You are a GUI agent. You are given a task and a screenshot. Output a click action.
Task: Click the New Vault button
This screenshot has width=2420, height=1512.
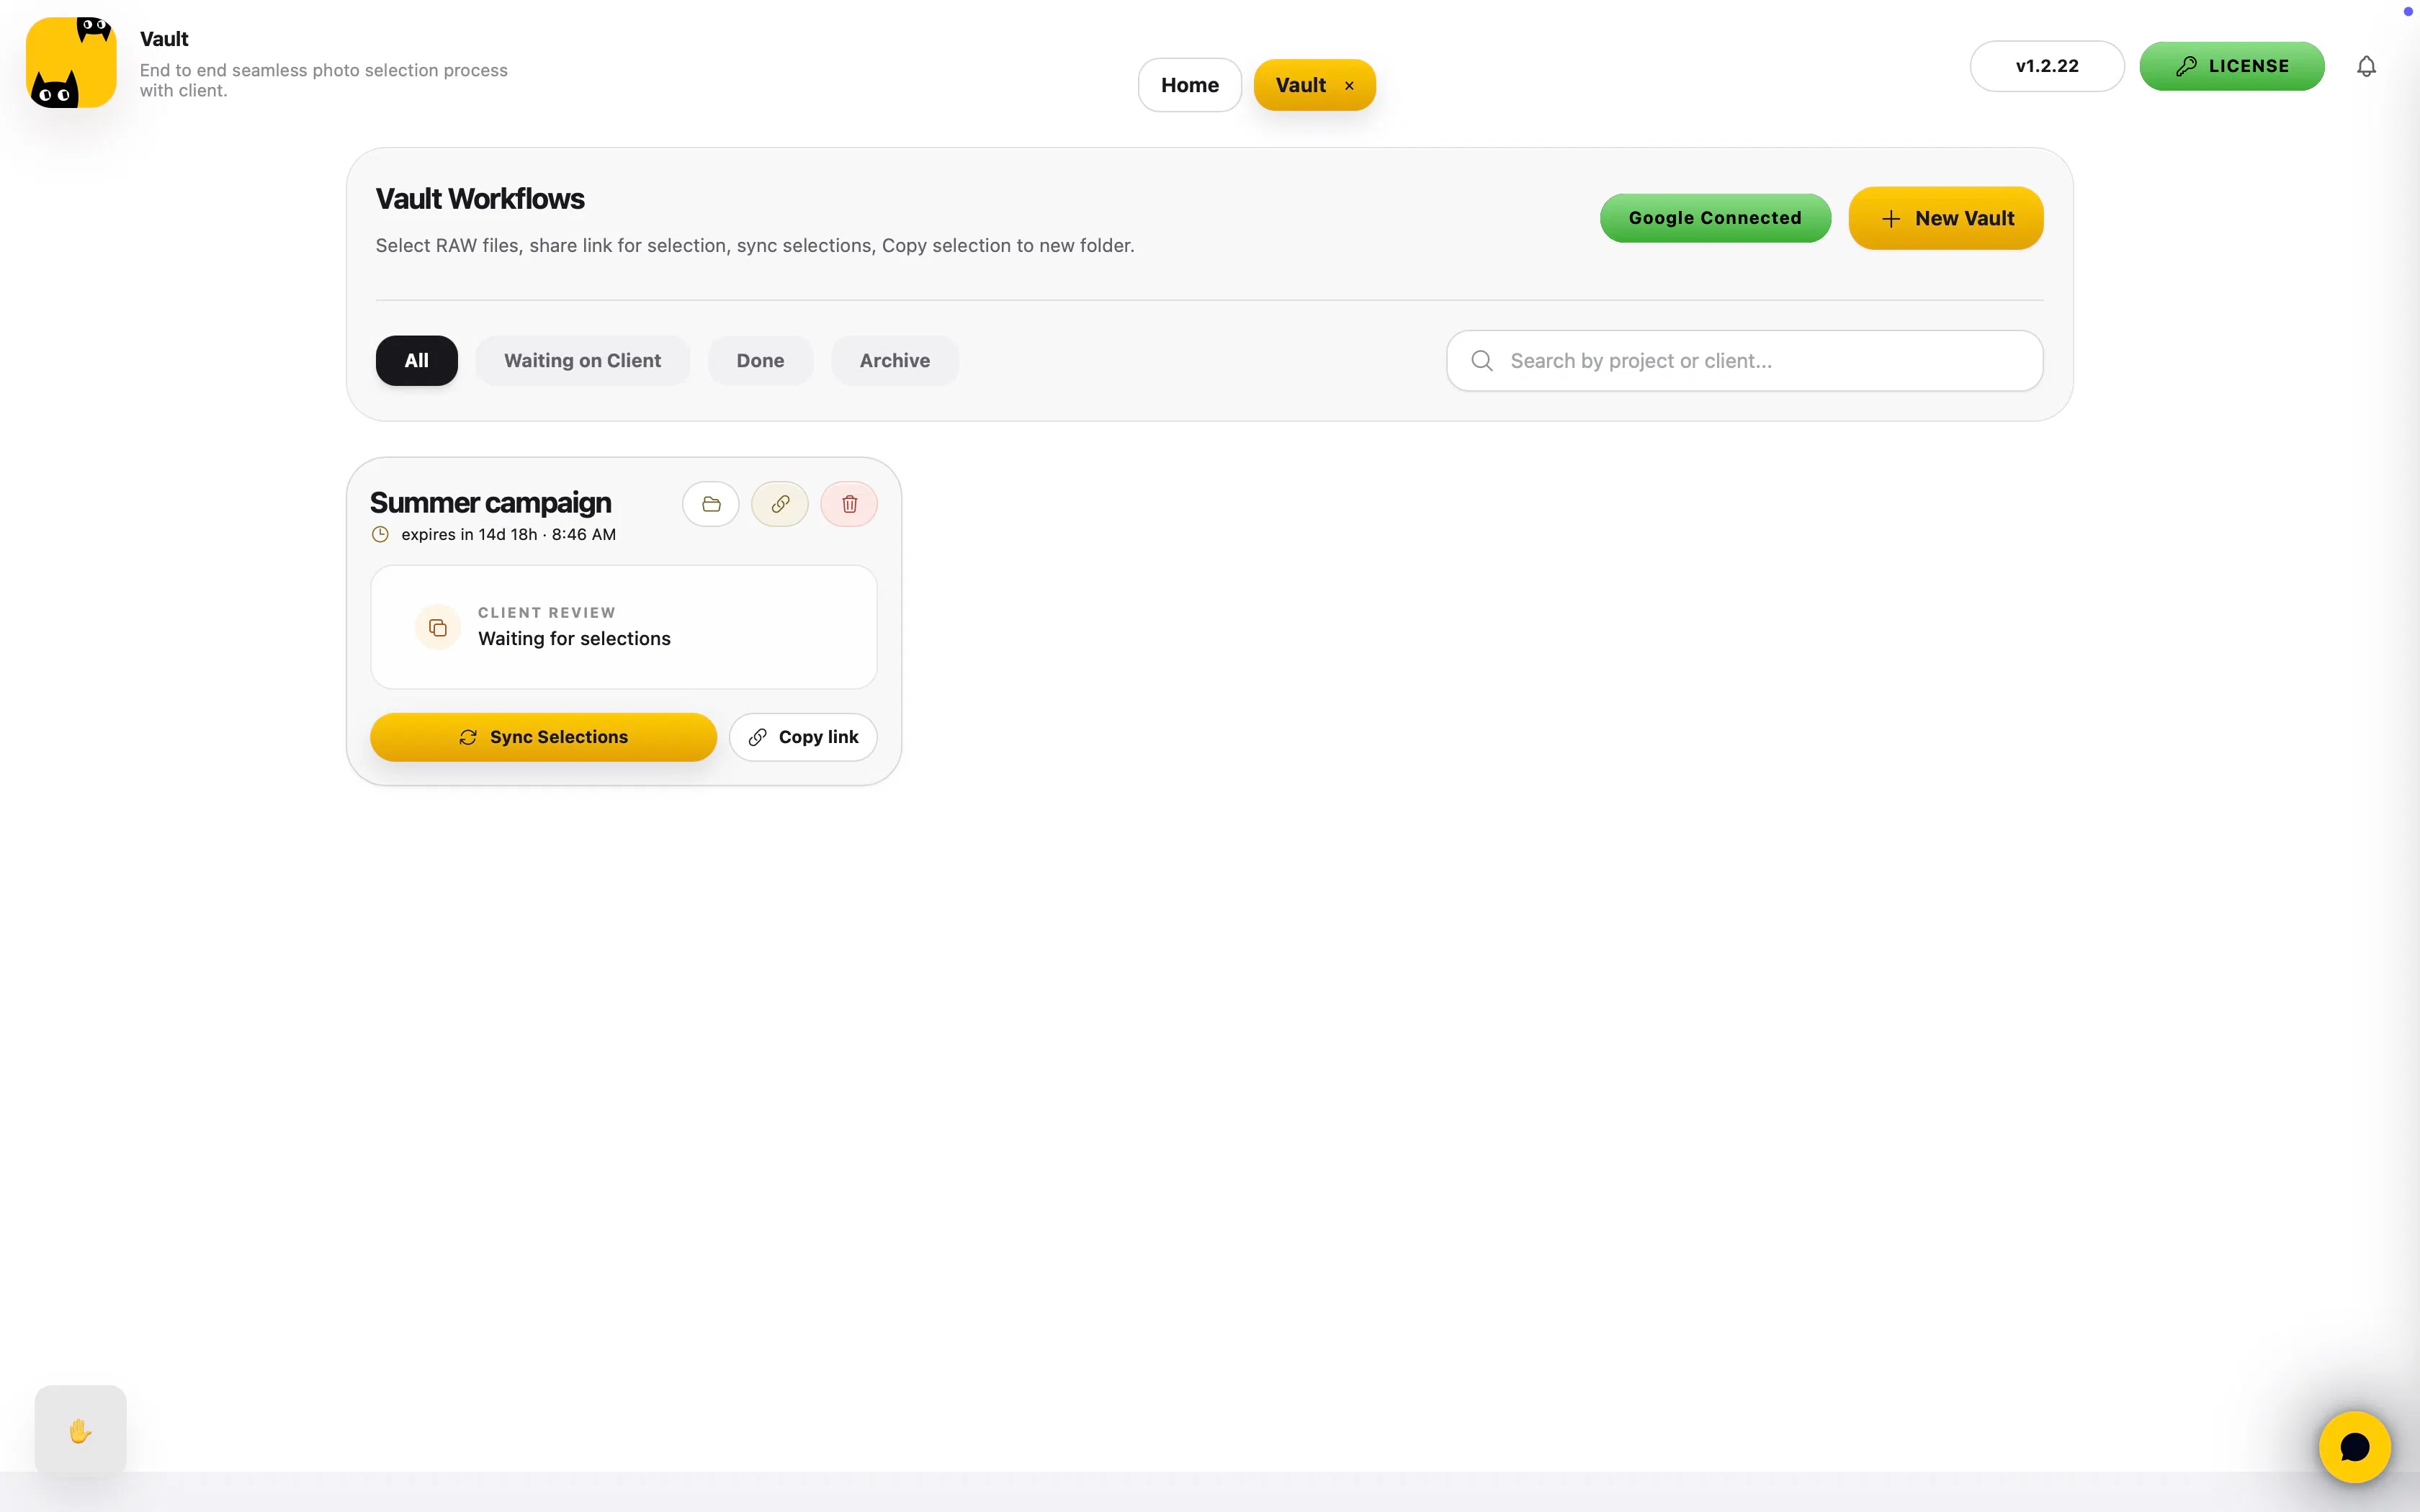tap(1946, 218)
